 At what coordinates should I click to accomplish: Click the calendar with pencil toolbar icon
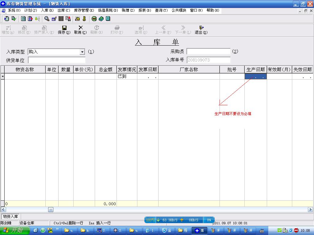54,19
